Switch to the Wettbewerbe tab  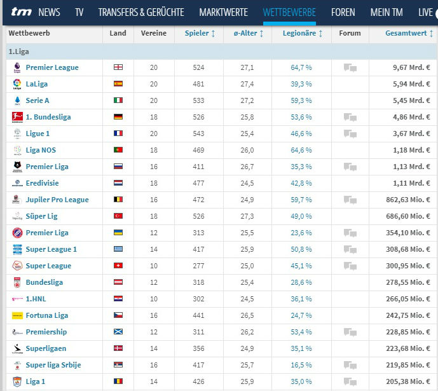click(x=289, y=12)
